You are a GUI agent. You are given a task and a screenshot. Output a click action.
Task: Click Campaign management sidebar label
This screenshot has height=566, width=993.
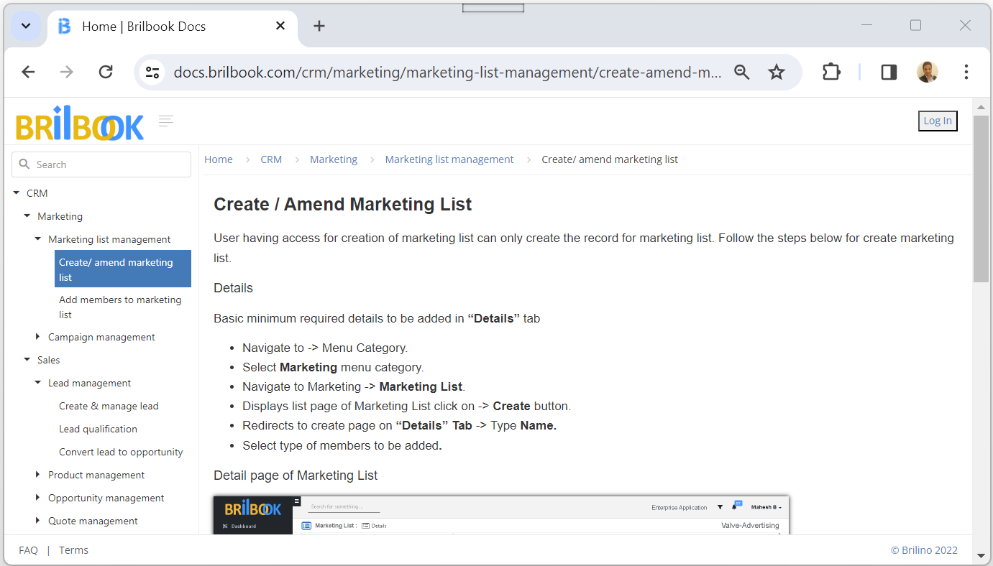[x=101, y=337]
